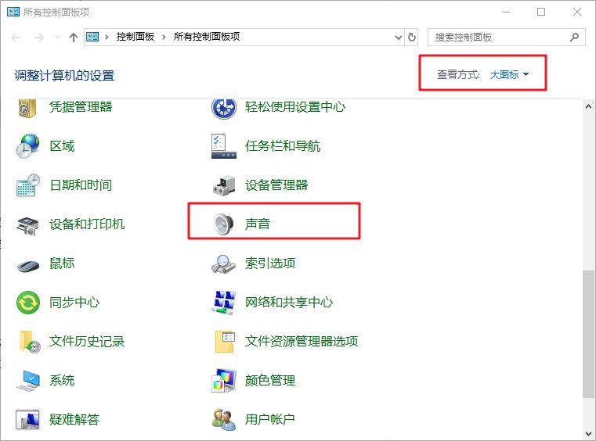Open the recent locations dropdown arrow

pos(57,38)
